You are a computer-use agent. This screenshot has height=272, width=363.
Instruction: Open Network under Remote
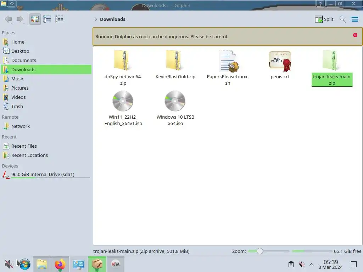pos(46,126)
